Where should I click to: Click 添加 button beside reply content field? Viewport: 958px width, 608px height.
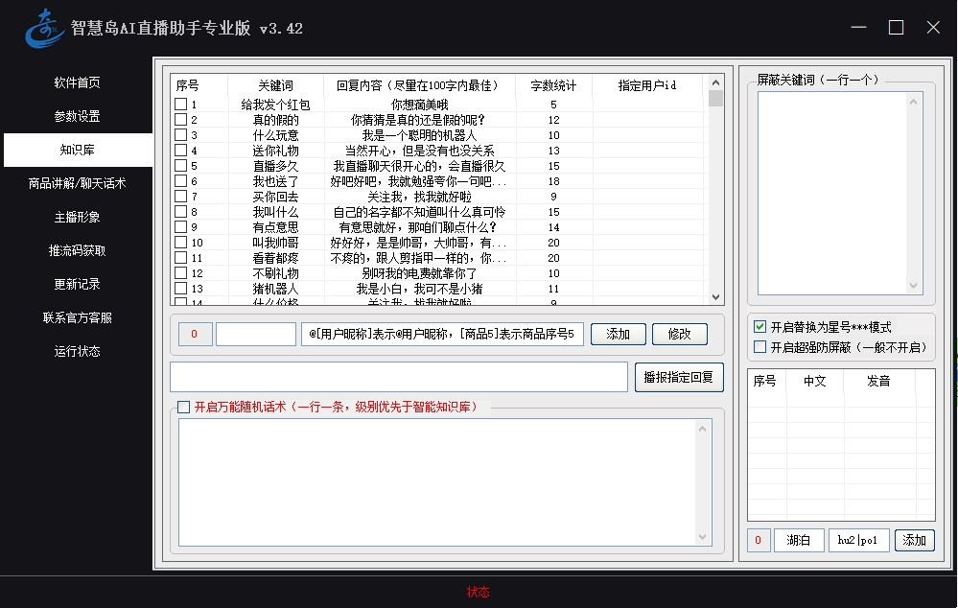(618, 334)
